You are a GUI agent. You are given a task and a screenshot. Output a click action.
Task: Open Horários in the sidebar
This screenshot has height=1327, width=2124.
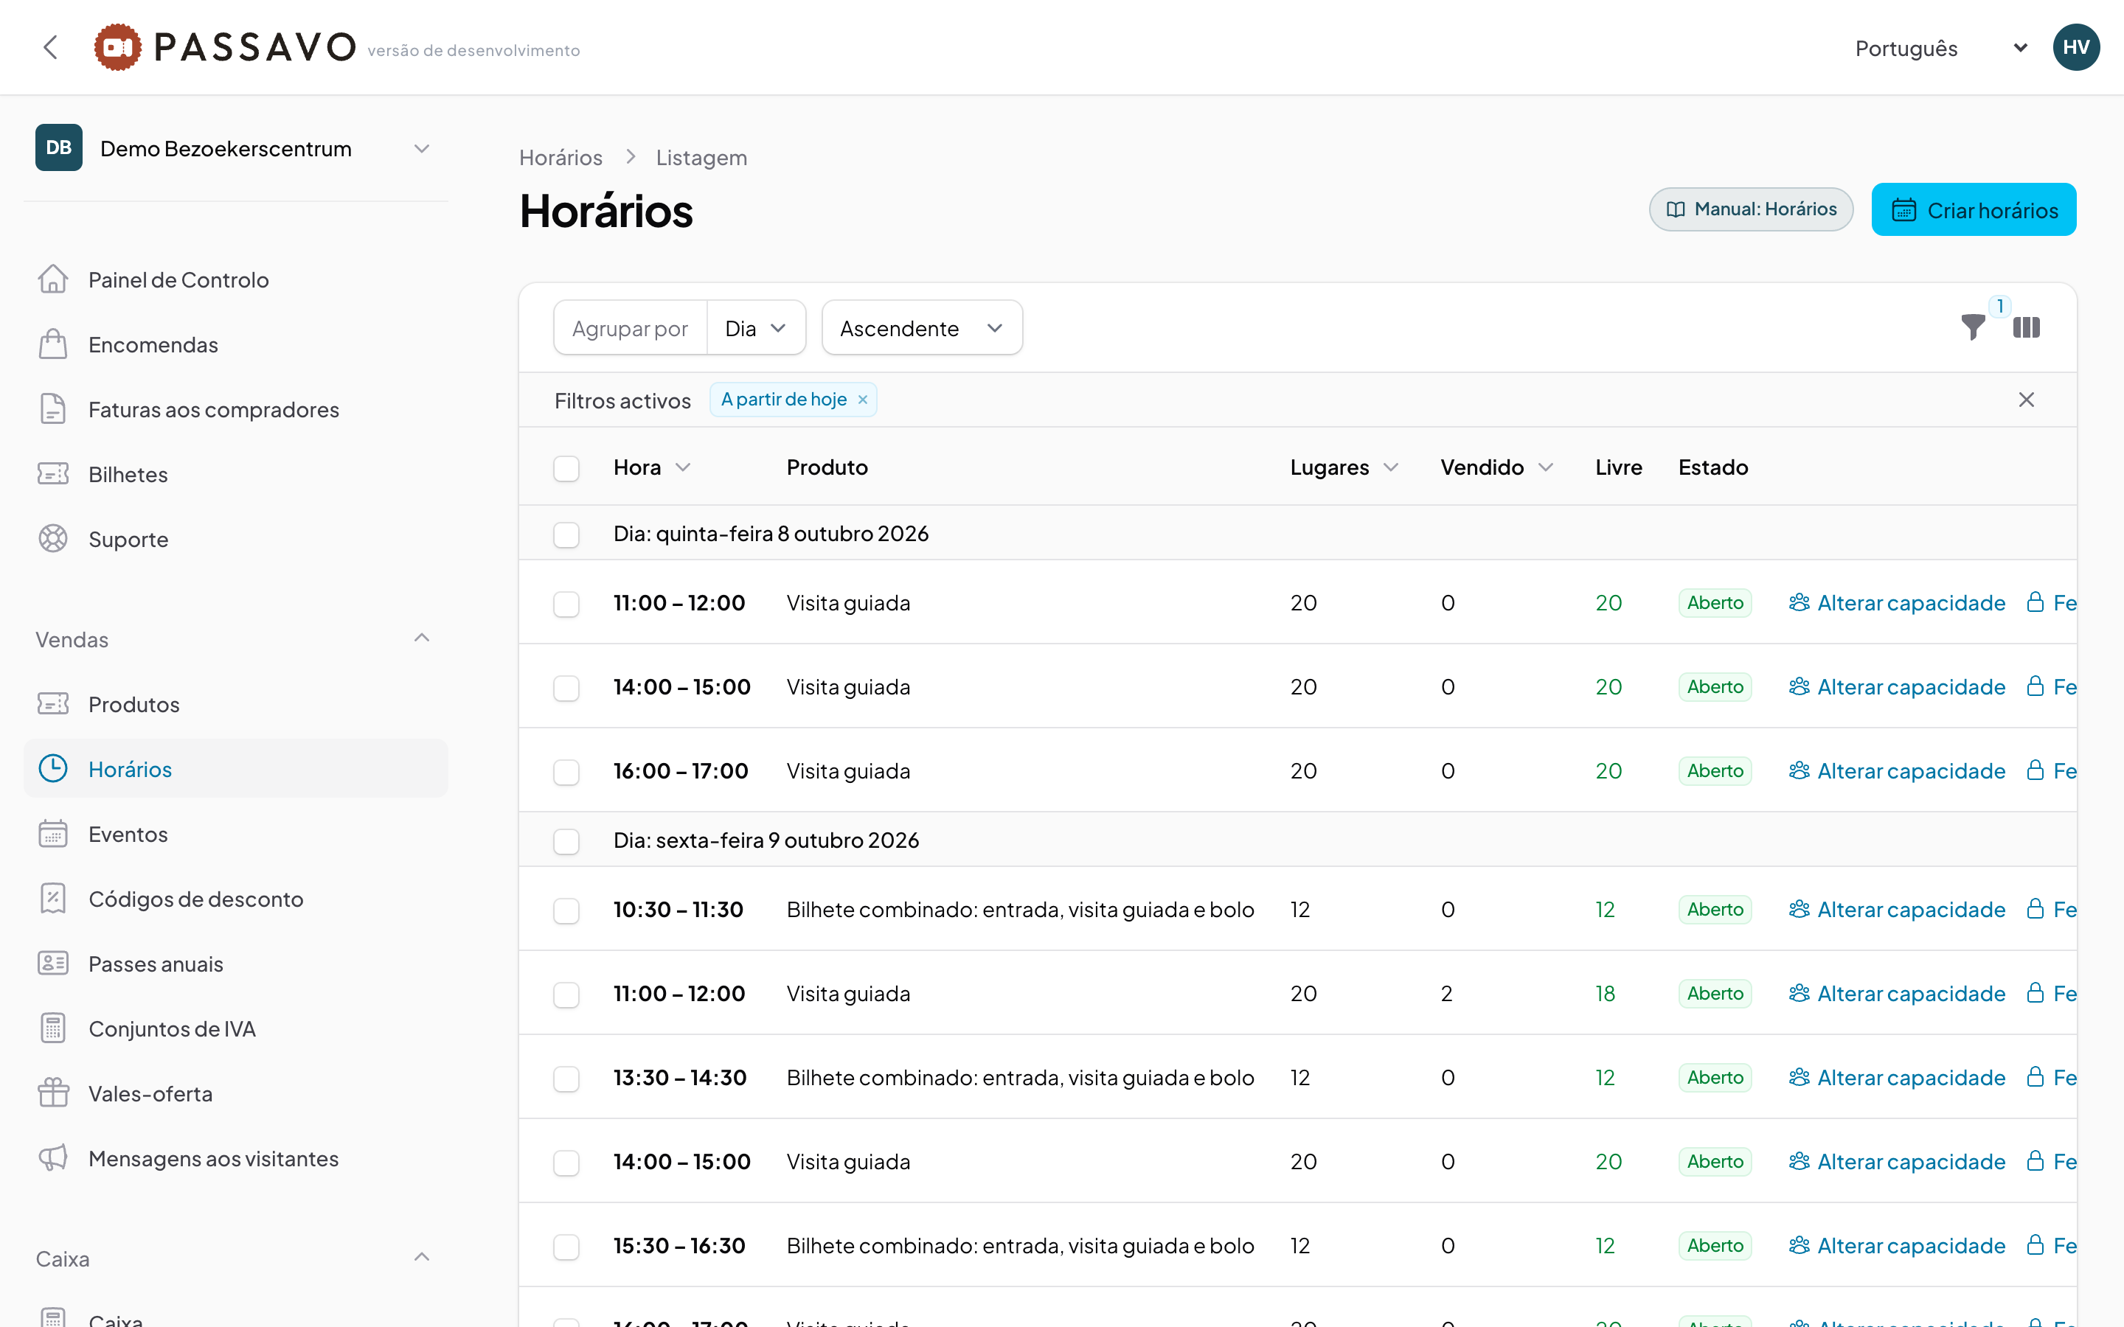click(x=235, y=769)
